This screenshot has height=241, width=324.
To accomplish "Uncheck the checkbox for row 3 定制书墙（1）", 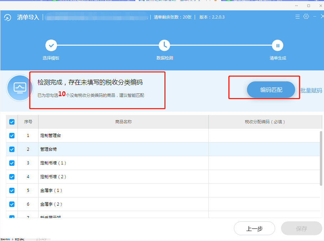I will tap(12, 163).
